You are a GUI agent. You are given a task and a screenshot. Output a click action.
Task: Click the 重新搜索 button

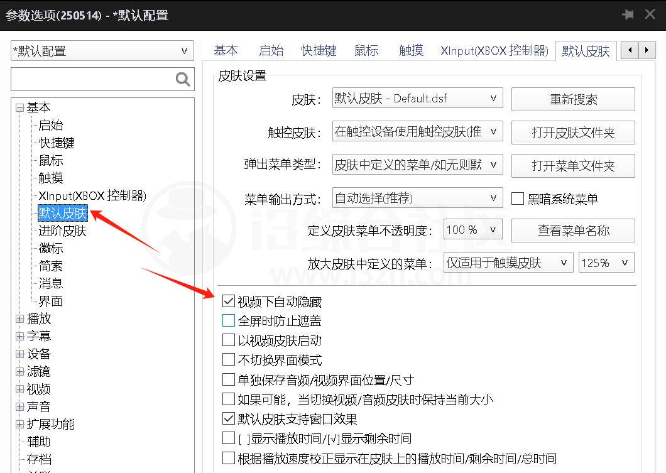point(572,99)
